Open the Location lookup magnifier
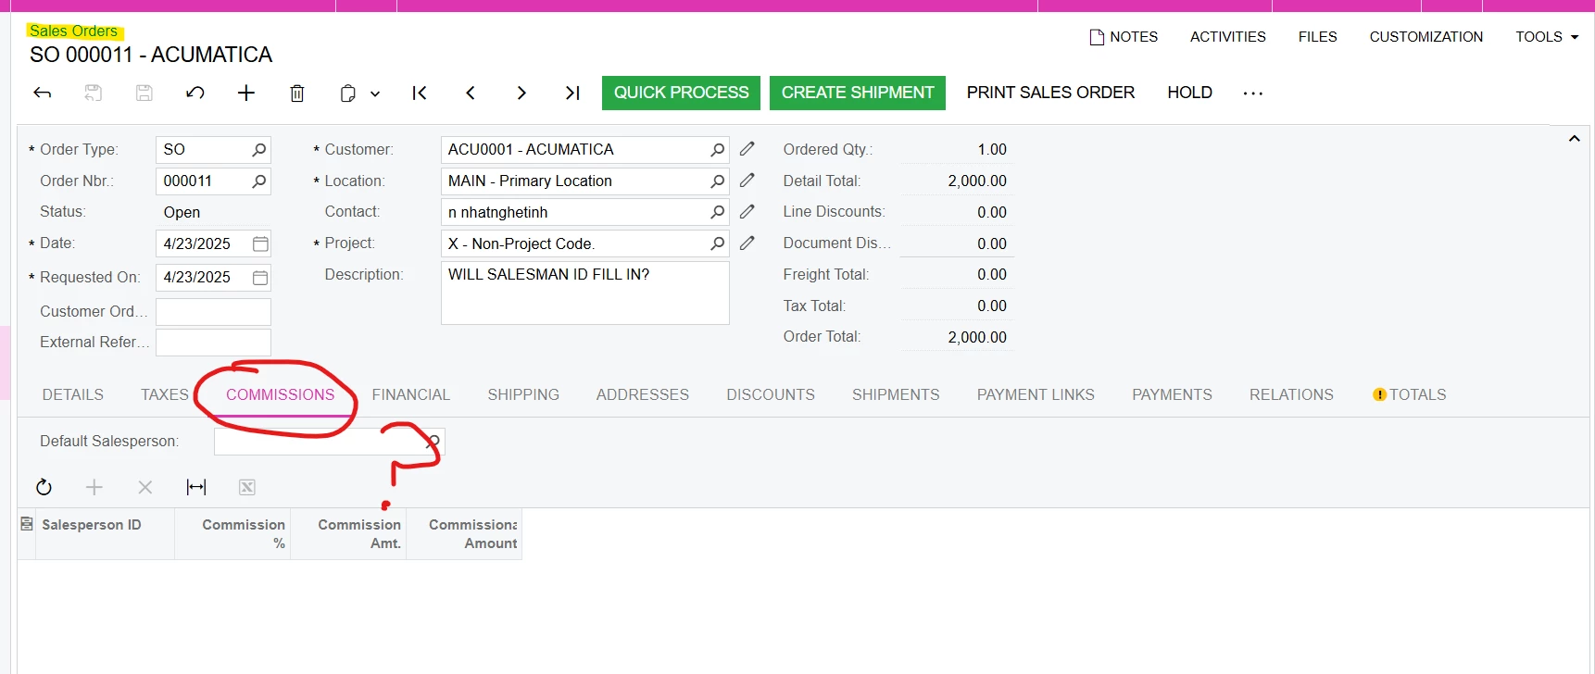The height and width of the screenshot is (674, 1595). pyautogui.click(x=717, y=181)
